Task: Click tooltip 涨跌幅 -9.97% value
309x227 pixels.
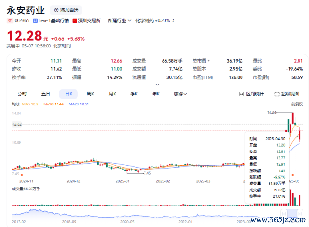Action: (x=279, y=177)
